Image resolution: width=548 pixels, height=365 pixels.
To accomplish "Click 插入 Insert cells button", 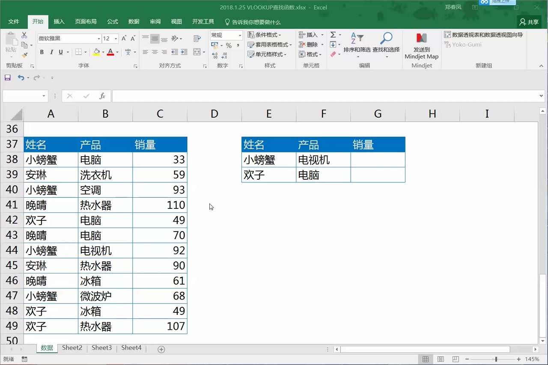I will point(311,35).
